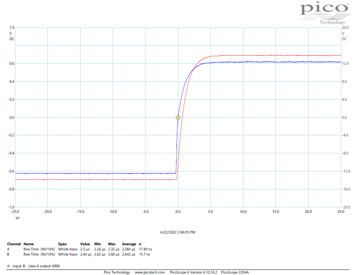Click the 20.0 label on right axis

[345, 28]
